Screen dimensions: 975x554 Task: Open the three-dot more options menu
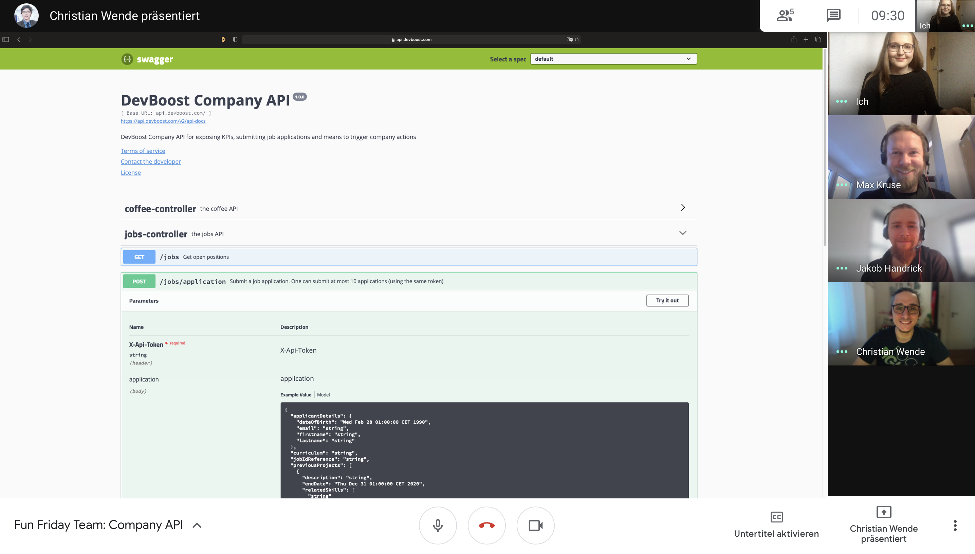coord(955,526)
